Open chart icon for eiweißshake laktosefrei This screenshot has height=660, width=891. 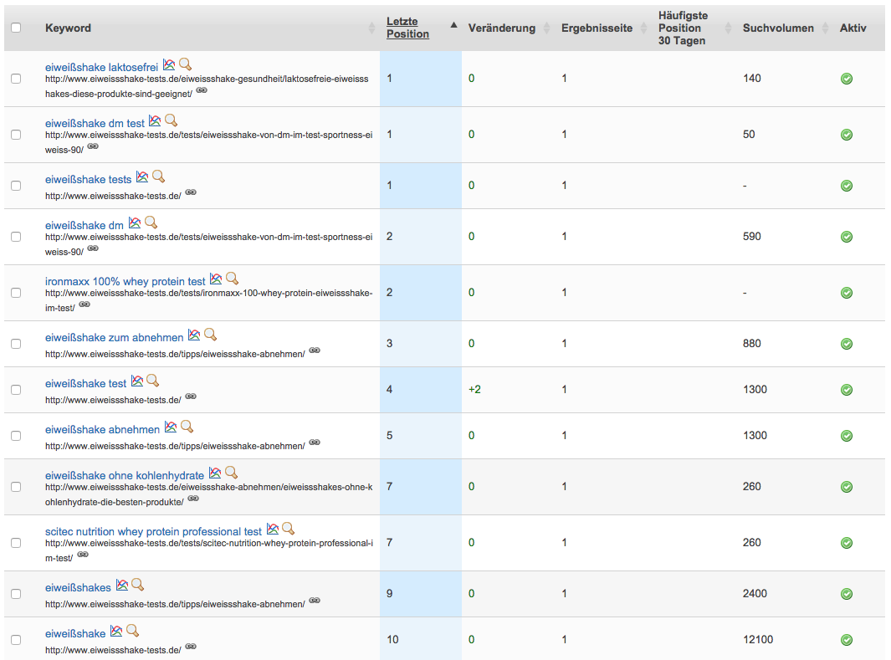coord(169,64)
